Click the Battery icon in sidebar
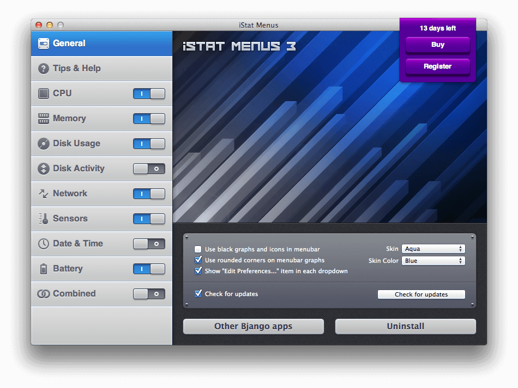 [x=43, y=269]
